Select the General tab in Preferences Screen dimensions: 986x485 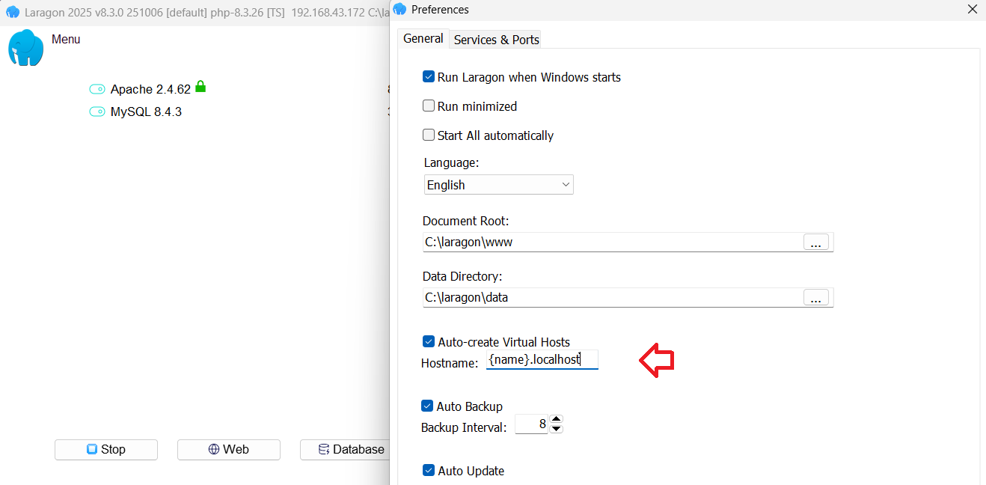point(423,39)
